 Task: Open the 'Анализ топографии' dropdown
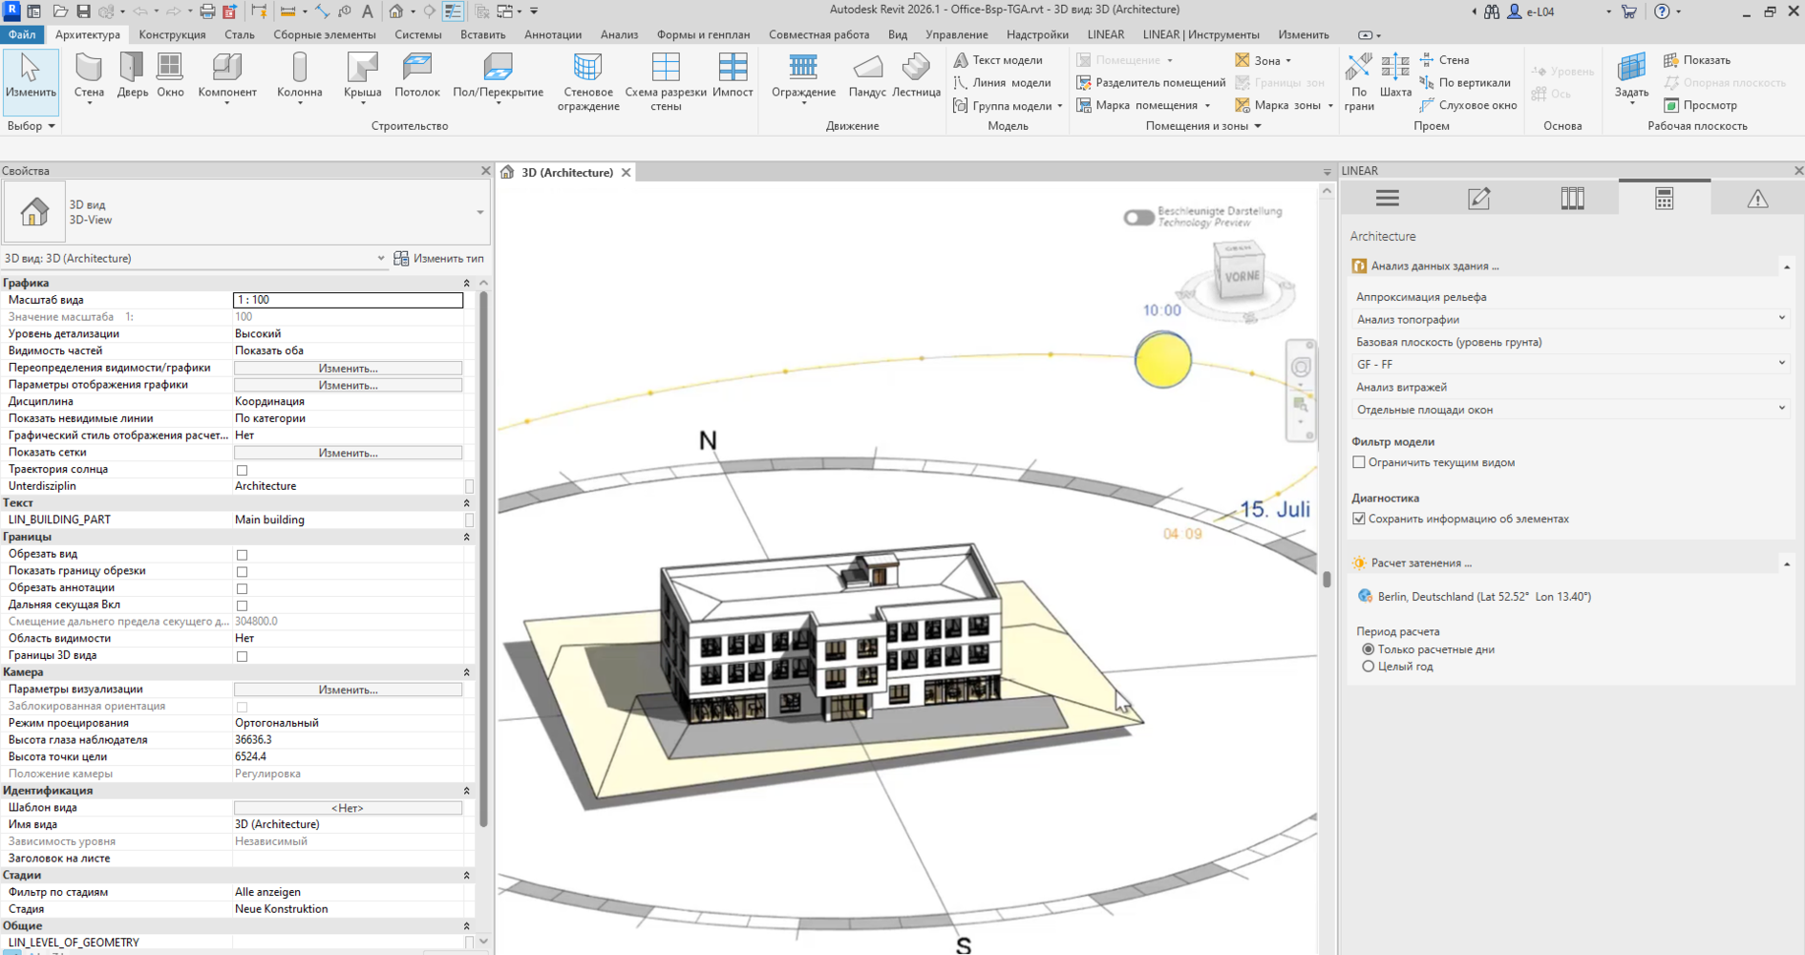[1570, 319]
